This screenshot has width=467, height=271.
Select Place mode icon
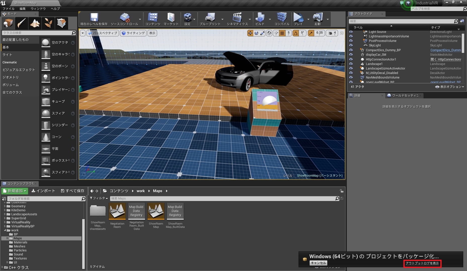coord(8,23)
